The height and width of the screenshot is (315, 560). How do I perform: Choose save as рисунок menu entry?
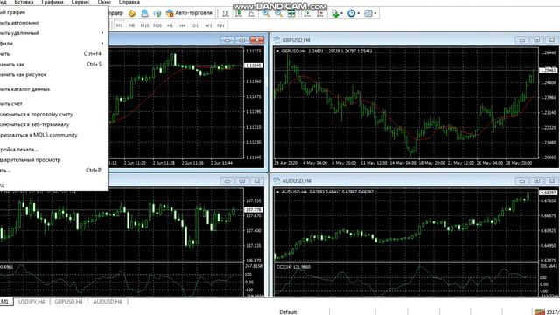click(52, 74)
